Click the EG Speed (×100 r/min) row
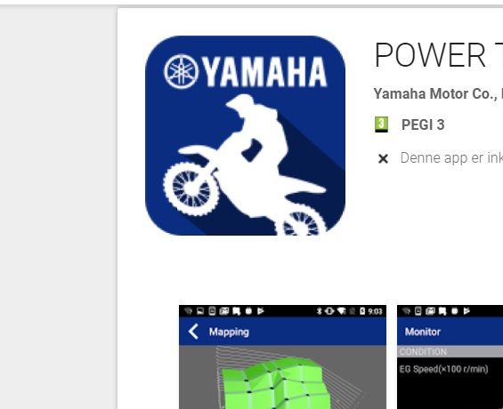 pos(450,369)
